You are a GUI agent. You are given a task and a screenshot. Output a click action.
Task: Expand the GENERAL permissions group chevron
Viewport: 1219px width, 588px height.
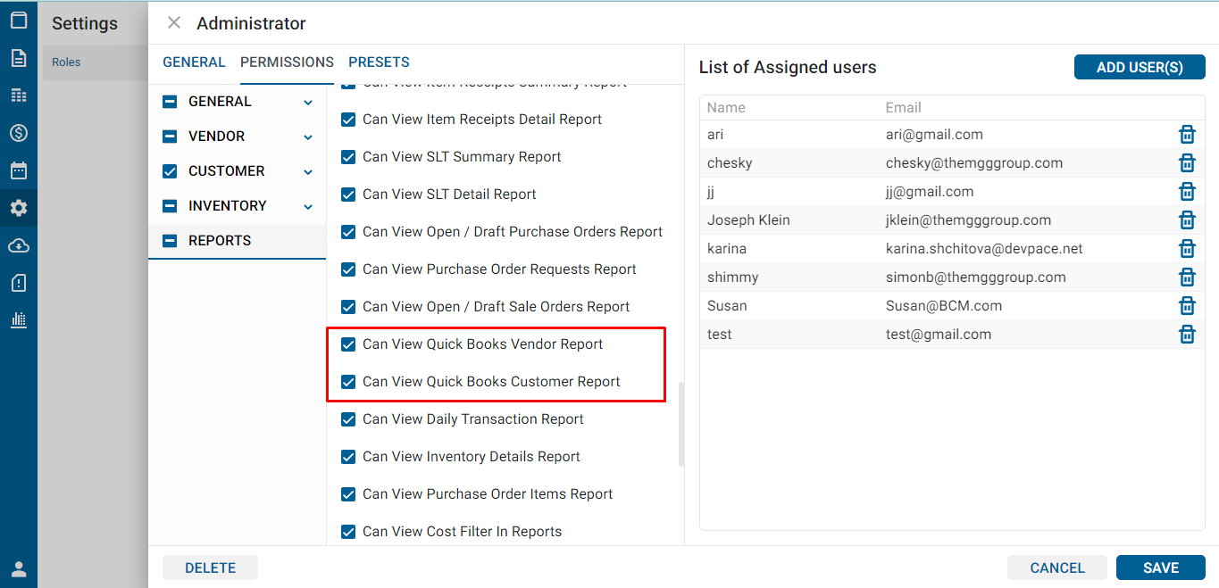coord(308,103)
